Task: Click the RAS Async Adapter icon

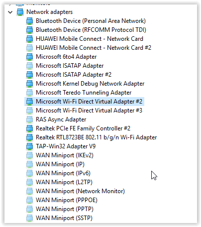Action: 29,119
